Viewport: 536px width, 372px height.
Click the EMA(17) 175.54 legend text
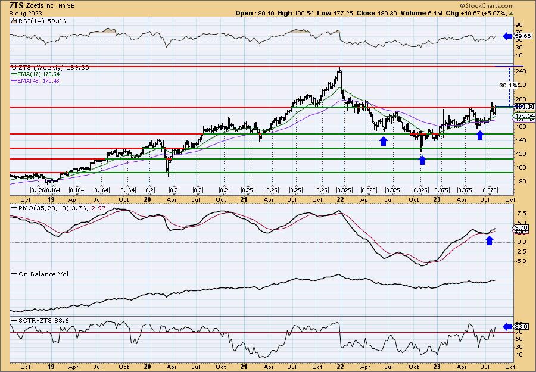(x=39, y=74)
